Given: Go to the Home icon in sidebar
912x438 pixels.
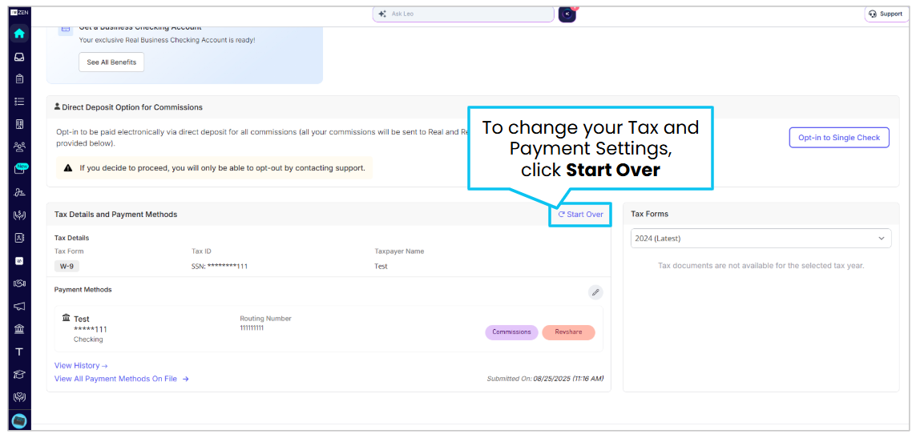Looking at the screenshot, I should tap(19, 34).
